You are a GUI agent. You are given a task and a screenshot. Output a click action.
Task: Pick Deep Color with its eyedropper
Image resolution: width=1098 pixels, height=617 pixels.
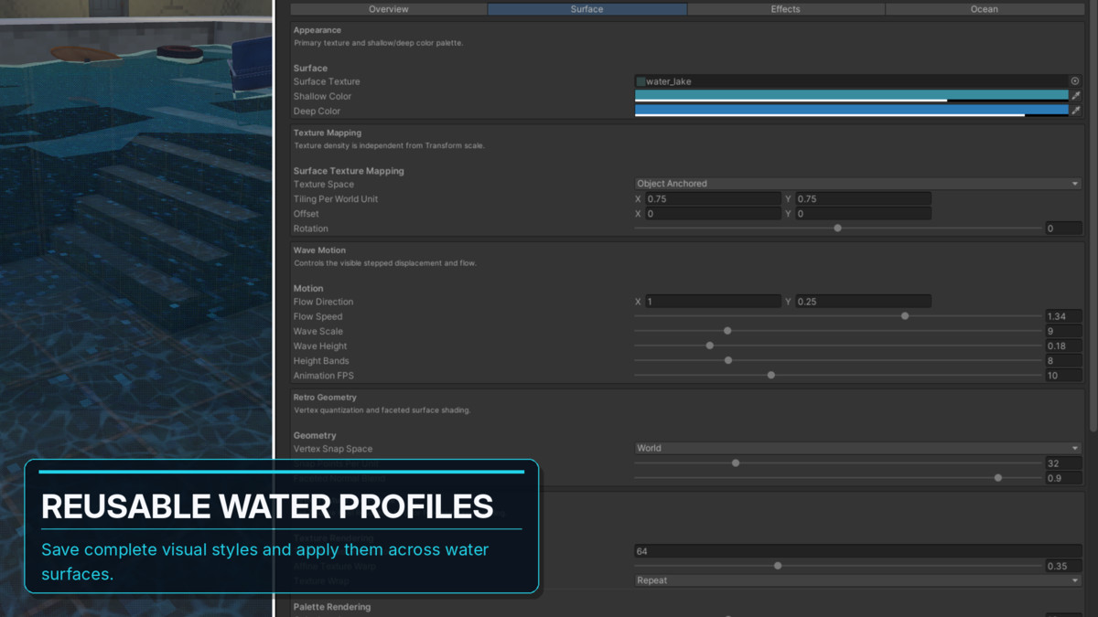point(1076,111)
